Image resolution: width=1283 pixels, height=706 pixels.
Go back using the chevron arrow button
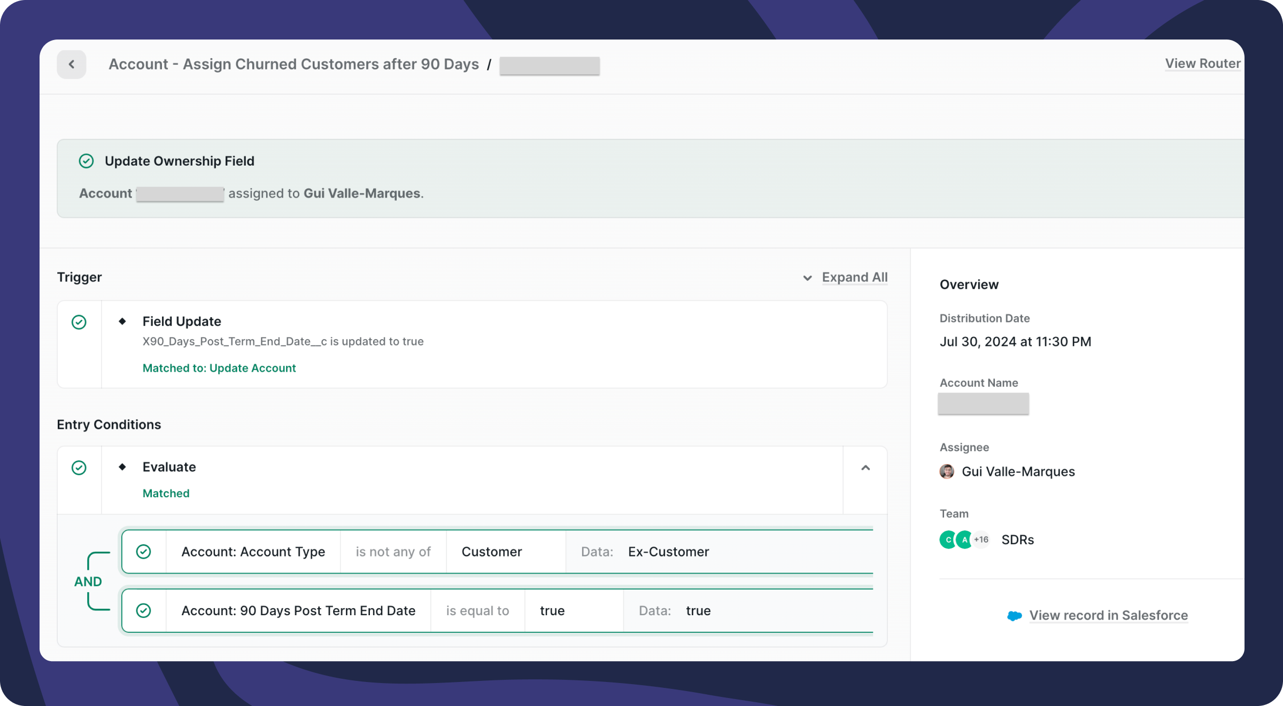72,65
